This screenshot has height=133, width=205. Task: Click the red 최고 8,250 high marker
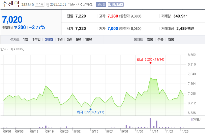(x=150, y=63)
